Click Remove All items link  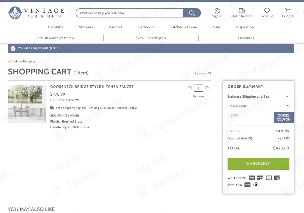pyautogui.click(x=203, y=73)
